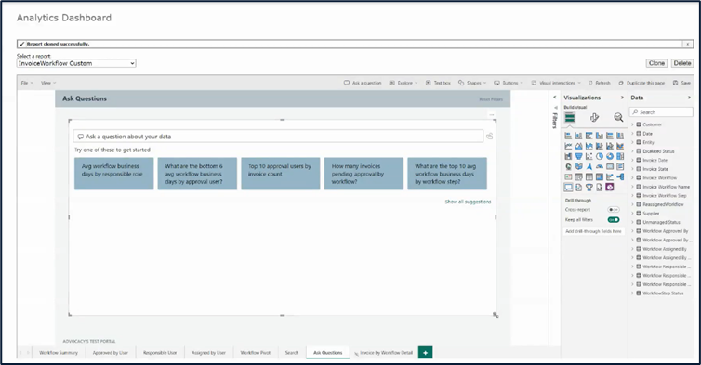Image resolution: width=701 pixels, height=365 pixels.
Task: Add a matrix visual
Action: [x=599, y=176]
